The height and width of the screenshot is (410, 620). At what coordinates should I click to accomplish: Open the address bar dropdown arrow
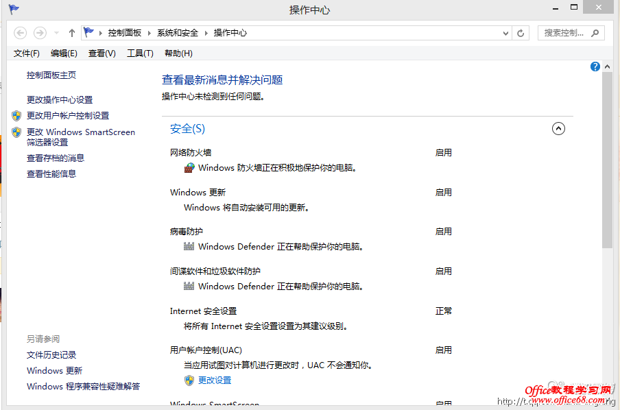point(505,32)
